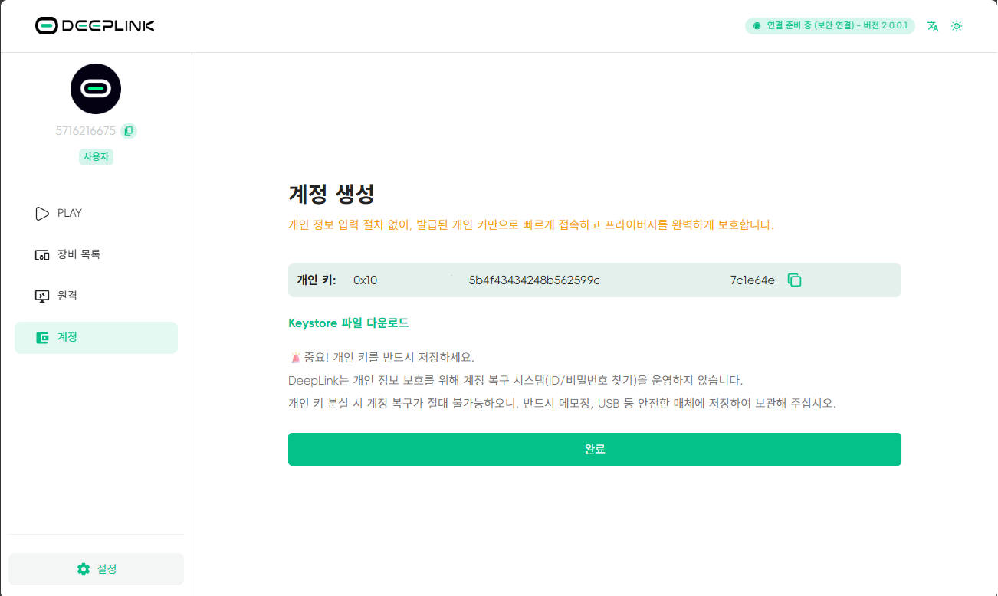Open 설정 via the gear icon

click(84, 569)
